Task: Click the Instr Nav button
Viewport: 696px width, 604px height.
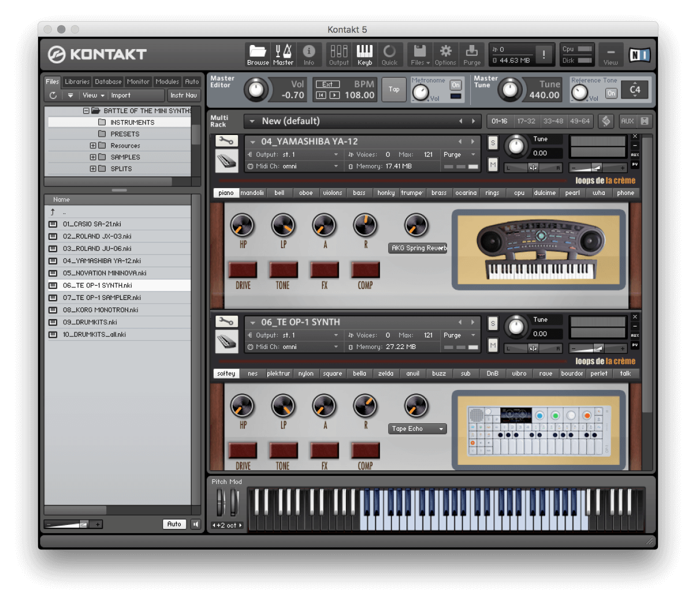Action: pyautogui.click(x=184, y=95)
